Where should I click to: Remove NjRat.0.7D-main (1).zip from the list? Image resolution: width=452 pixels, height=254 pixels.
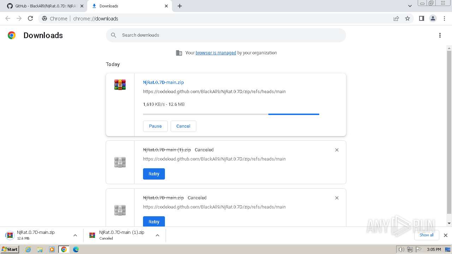pyautogui.click(x=337, y=150)
